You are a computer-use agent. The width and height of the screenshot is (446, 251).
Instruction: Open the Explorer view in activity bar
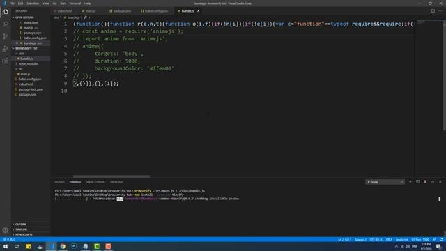click(5, 13)
